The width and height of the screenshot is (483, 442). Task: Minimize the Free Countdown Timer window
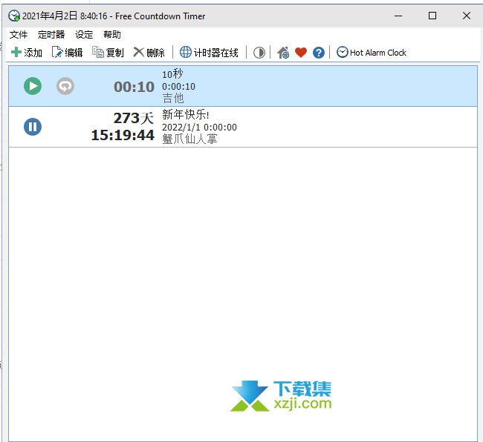[398, 16]
